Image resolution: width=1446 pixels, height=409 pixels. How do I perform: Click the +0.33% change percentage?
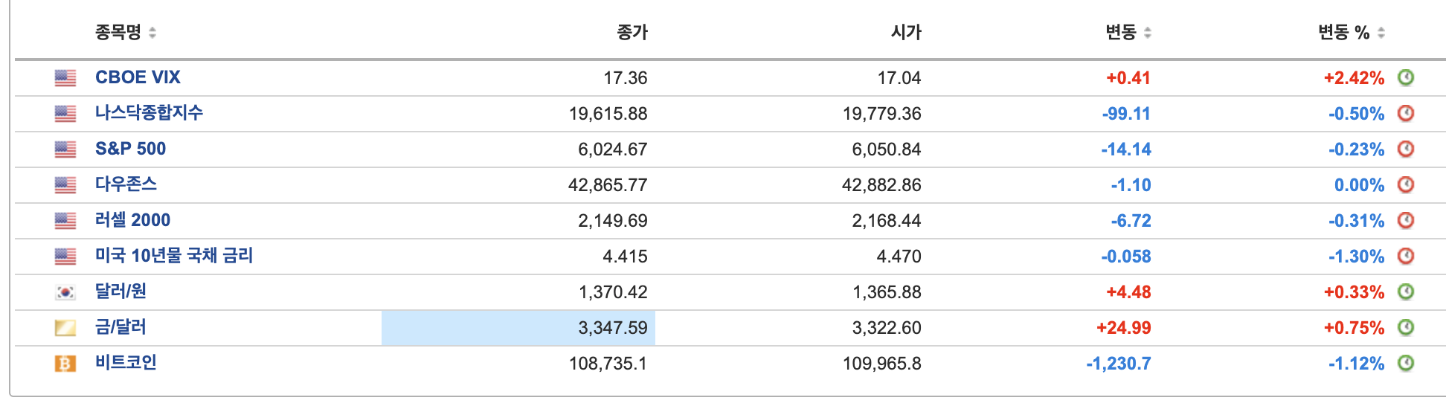pyautogui.click(x=1354, y=292)
